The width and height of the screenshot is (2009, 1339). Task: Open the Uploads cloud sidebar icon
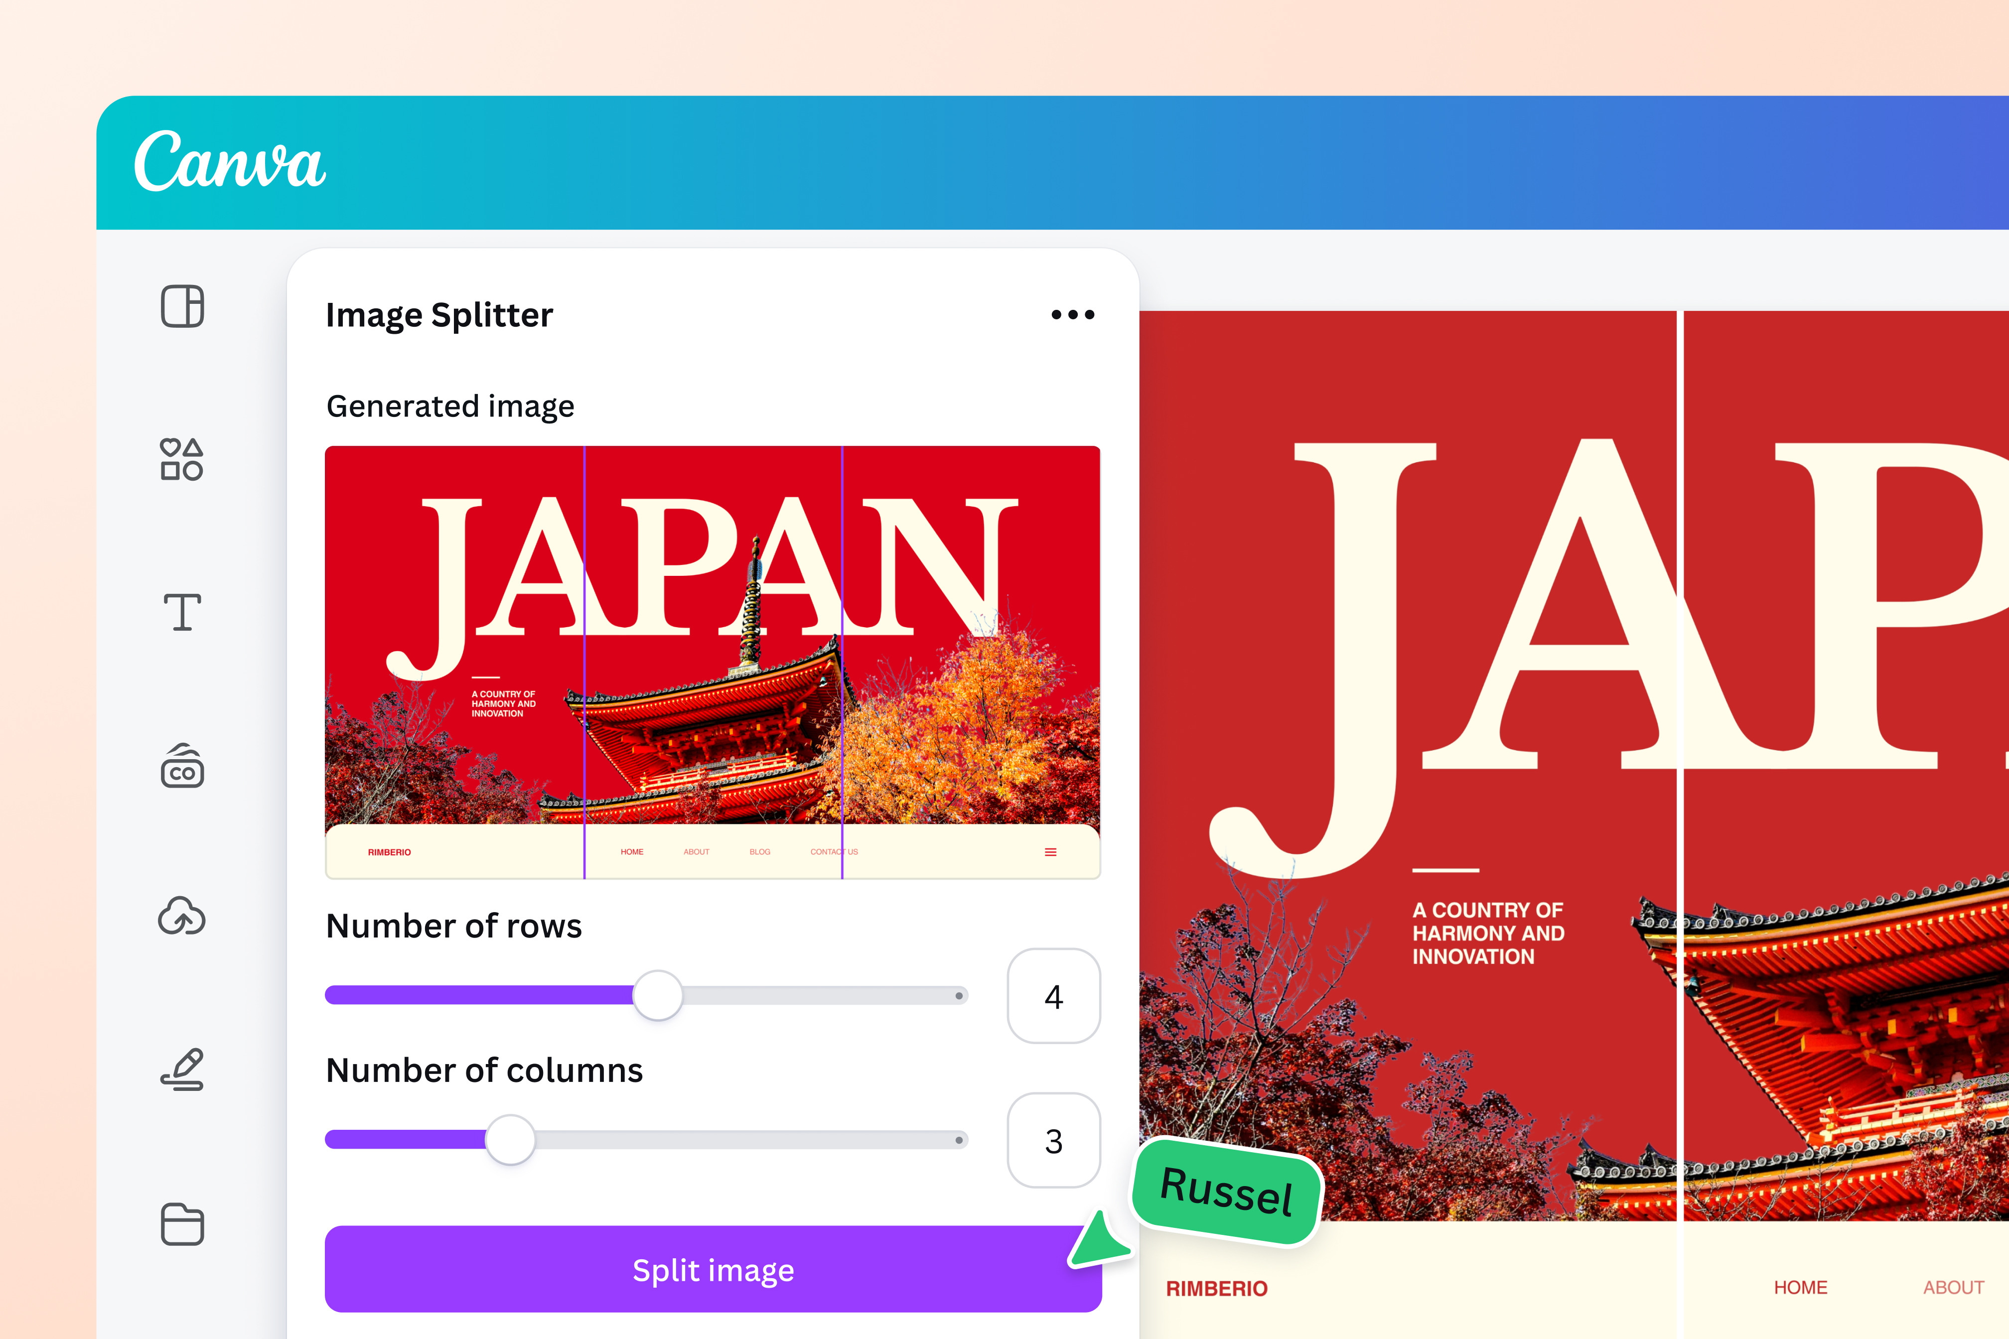pos(182,916)
